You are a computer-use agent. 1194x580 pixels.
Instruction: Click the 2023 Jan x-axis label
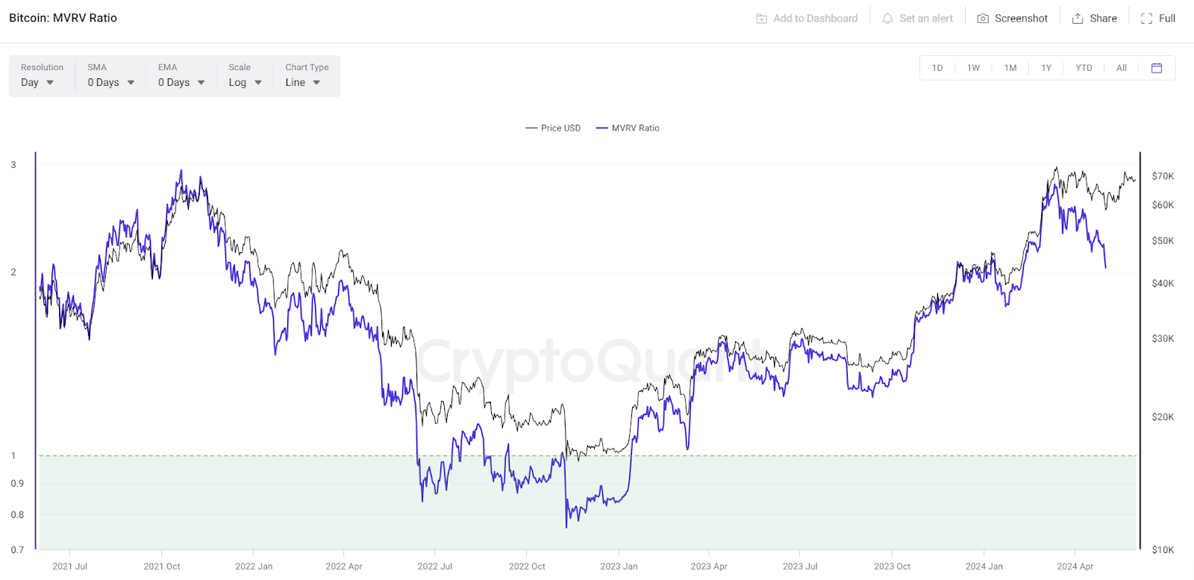pyautogui.click(x=619, y=567)
